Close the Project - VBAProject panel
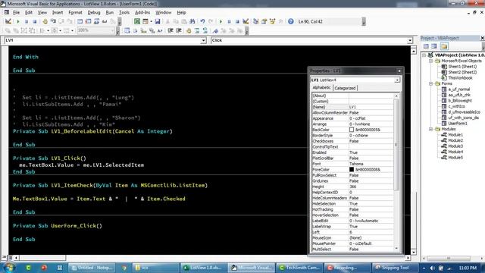 [x=482, y=38]
